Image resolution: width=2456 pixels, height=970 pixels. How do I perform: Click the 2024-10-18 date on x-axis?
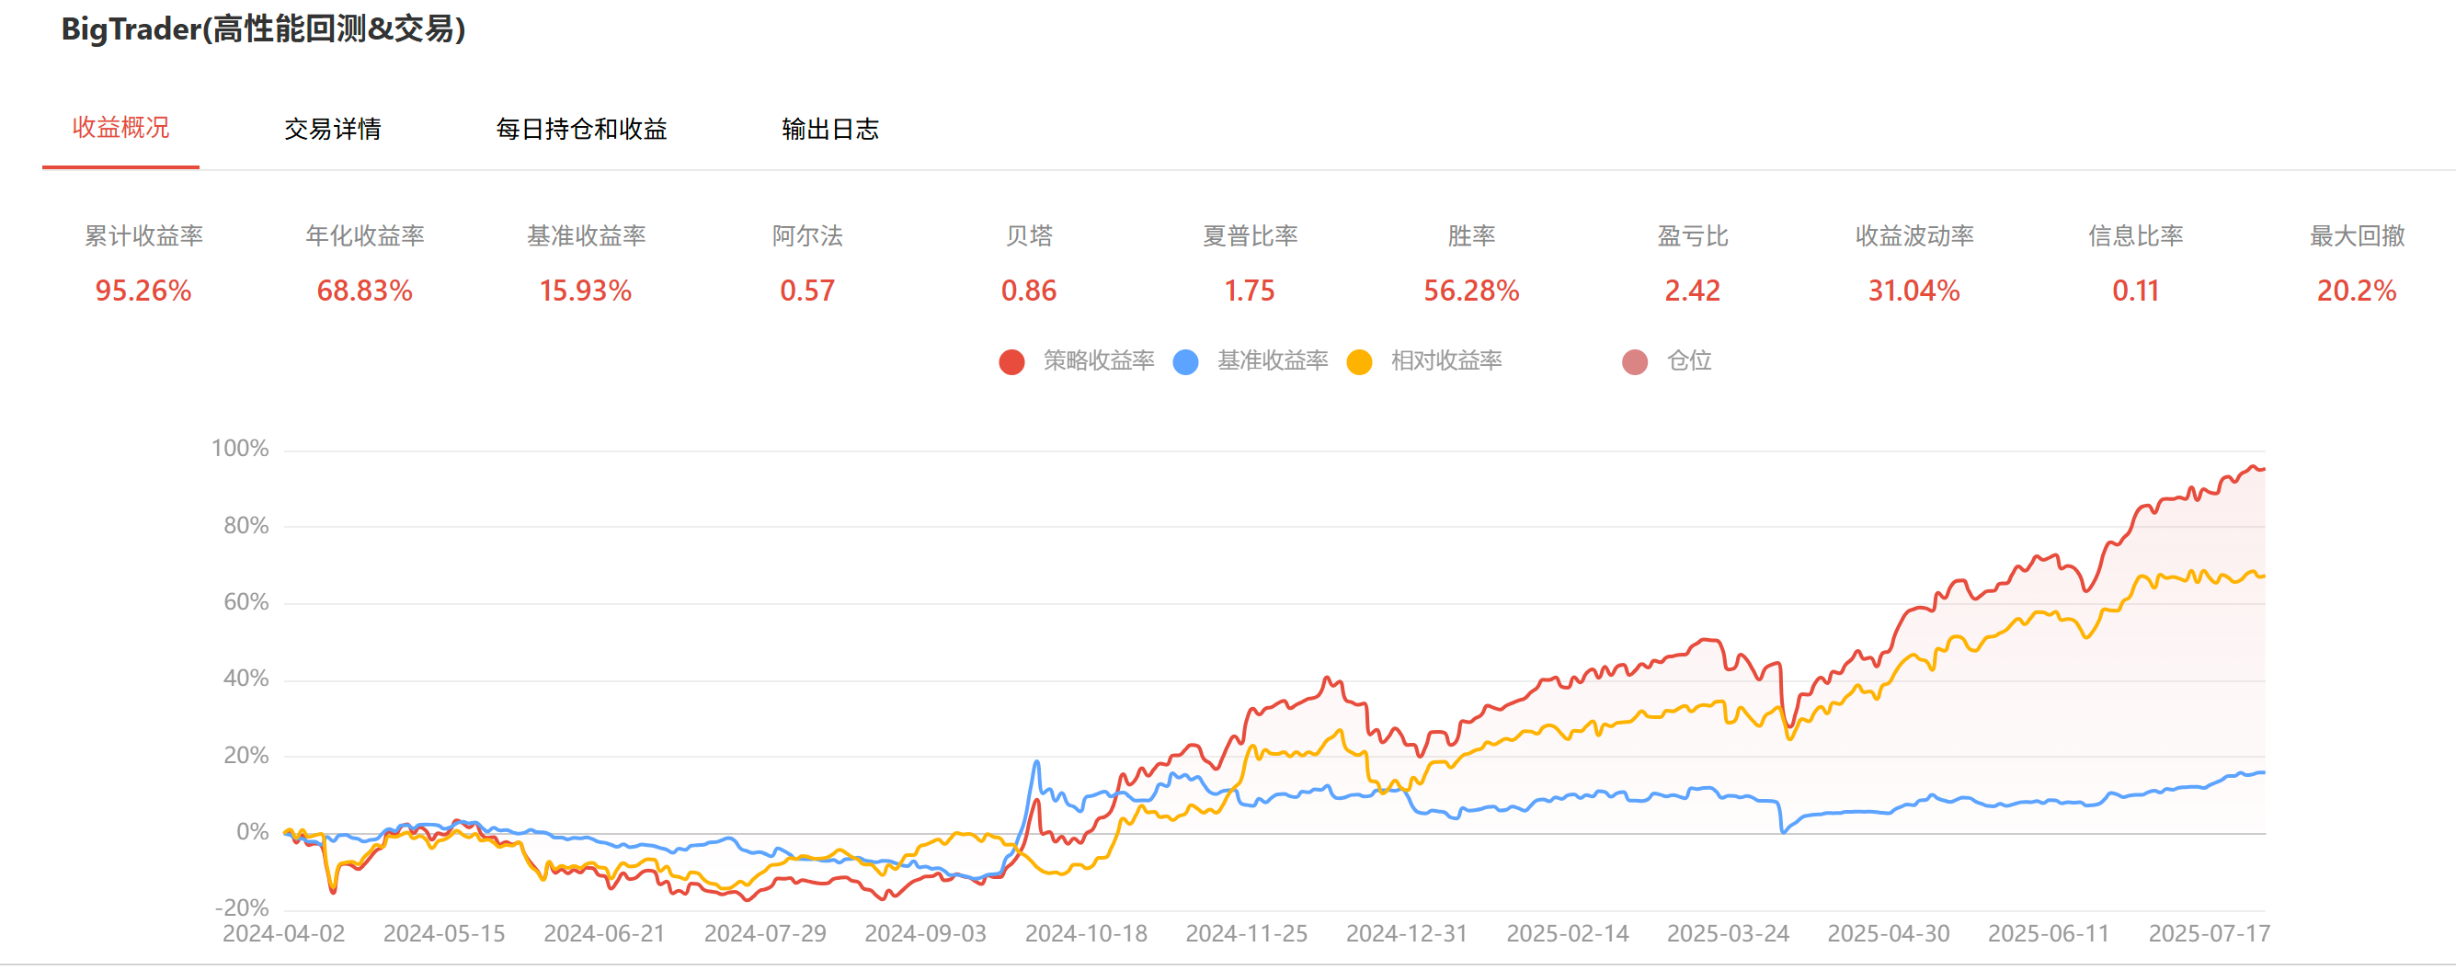pyautogui.click(x=1086, y=934)
